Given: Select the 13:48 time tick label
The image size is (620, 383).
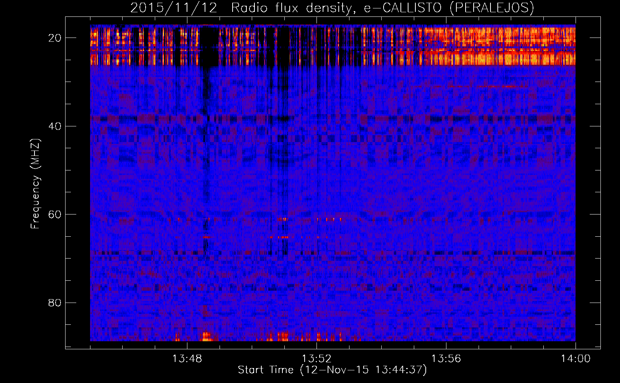Looking at the screenshot, I should 187,359.
